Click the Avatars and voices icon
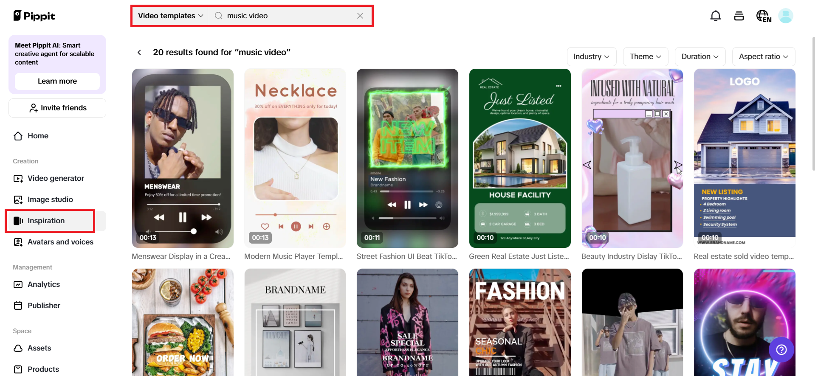Image resolution: width=815 pixels, height=376 pixels. pos(18,242)
